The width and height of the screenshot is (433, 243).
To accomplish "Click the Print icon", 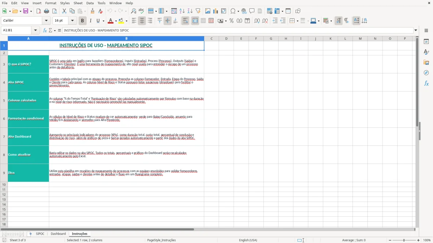I will (47, 11).
